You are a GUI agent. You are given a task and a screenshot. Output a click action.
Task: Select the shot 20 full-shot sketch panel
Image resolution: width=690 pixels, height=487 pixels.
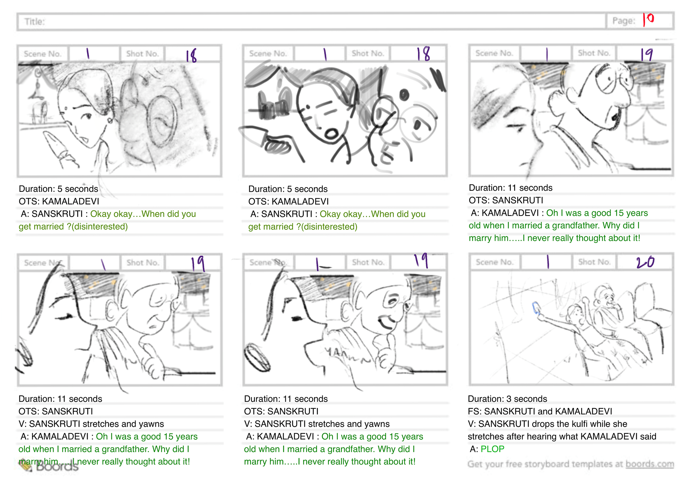(x=571, y=328)
